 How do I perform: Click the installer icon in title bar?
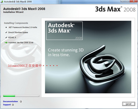pos(2,2)
